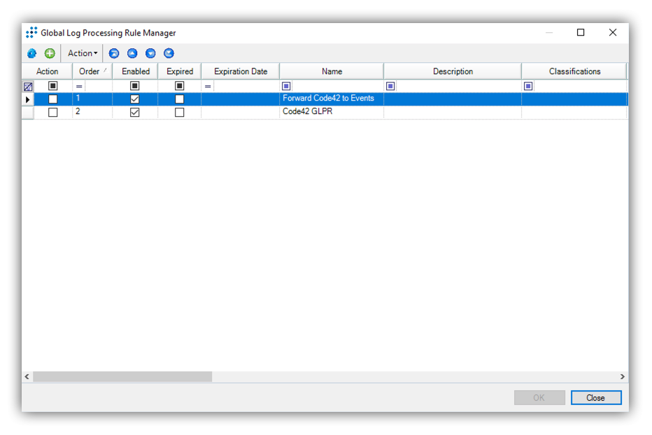Image resolution: width=652 pixels, height=435 pixels.
Task: Click the refresh icon in the toolbar
Action: pos(31,53)
